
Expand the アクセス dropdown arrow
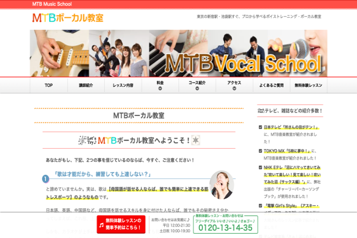coord(234,89)
